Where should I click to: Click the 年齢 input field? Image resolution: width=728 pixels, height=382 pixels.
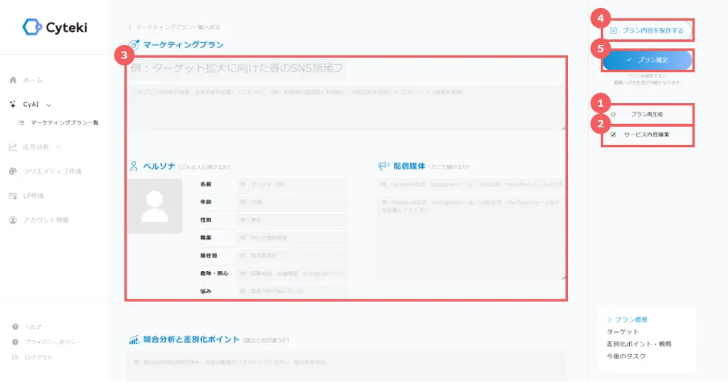tap(292, 202)
